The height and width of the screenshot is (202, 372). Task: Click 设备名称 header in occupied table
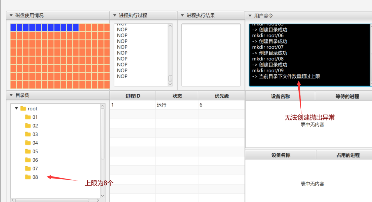tap(281, 155)
